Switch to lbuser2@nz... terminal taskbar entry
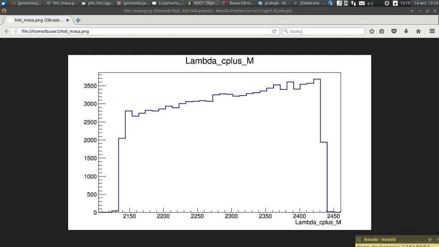 pos(238,3)
